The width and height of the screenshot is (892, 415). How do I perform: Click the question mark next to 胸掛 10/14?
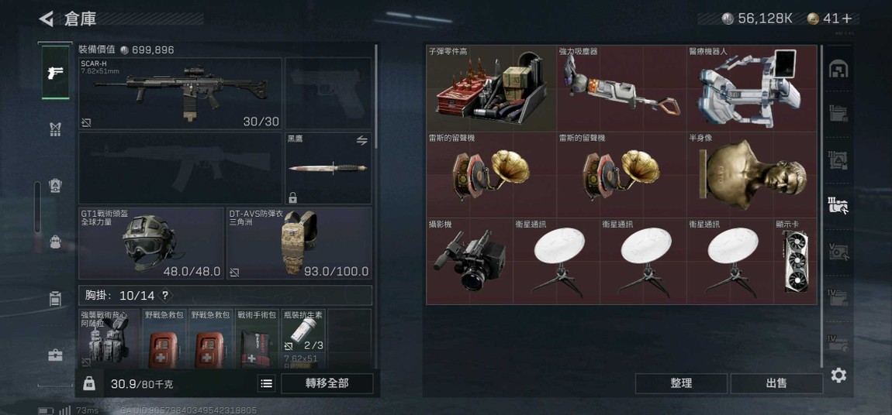coord(165,295)
